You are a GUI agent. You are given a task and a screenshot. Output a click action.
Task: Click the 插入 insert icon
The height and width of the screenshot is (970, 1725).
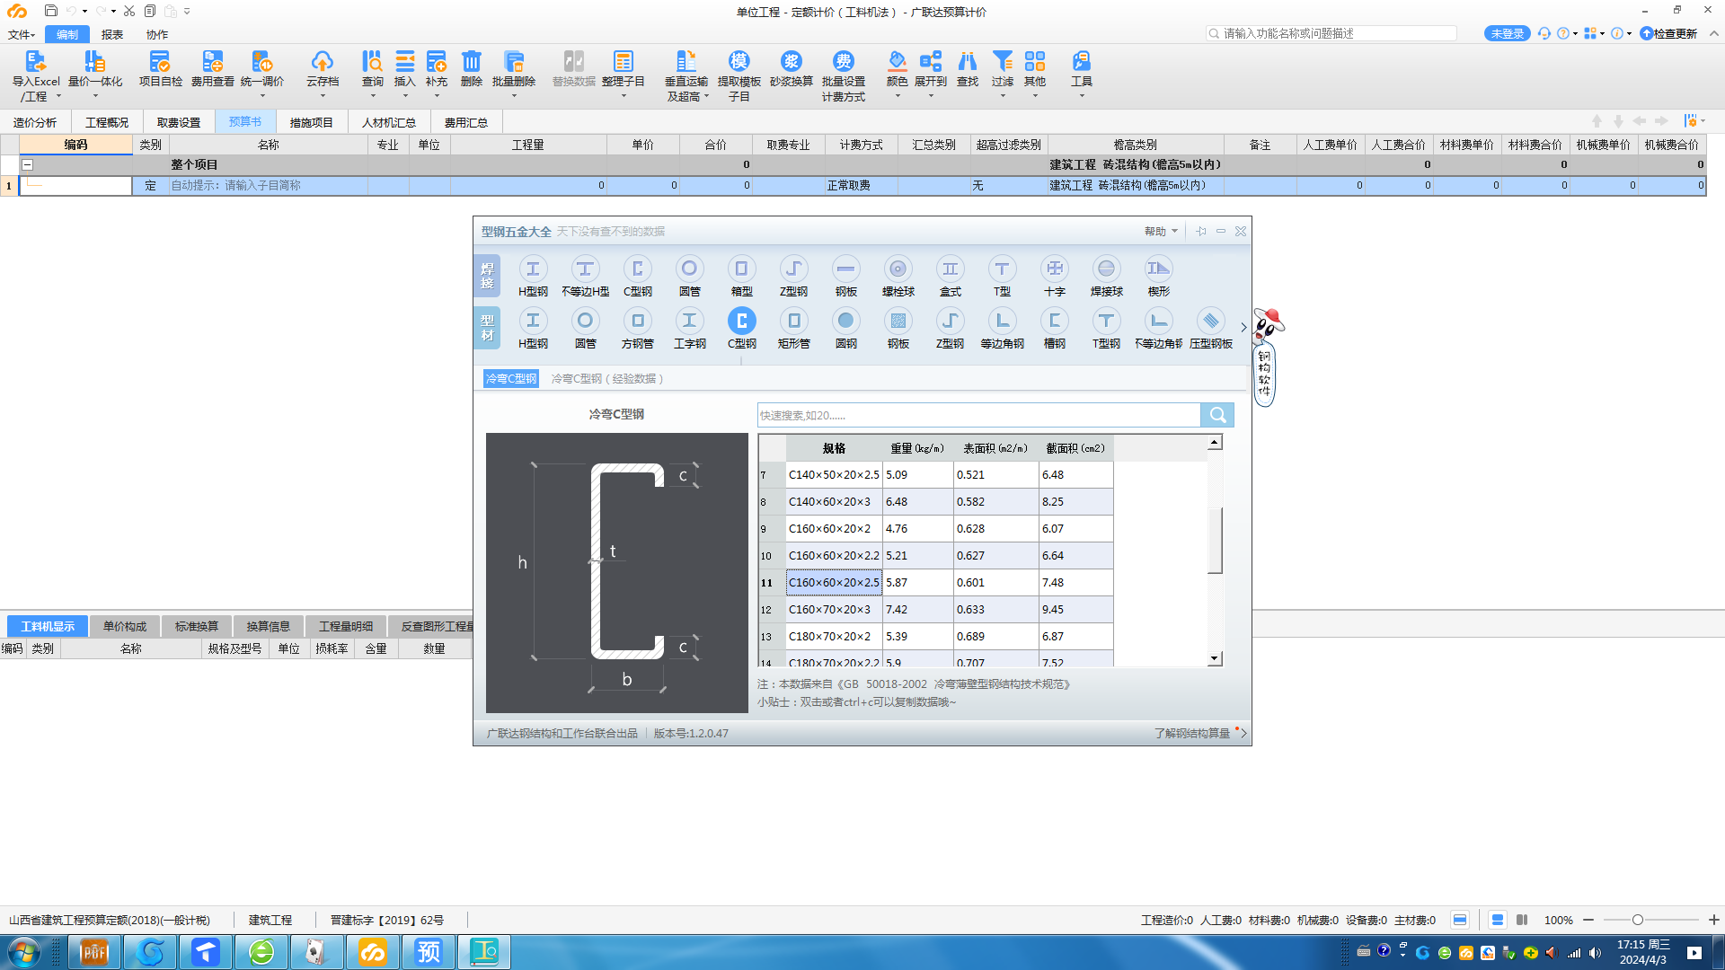coord(404,61)
